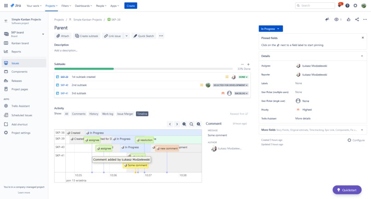This screenshot has height=199, width=371.
Task: Open the subtasks three-dot options
Action: click(242, 64)
